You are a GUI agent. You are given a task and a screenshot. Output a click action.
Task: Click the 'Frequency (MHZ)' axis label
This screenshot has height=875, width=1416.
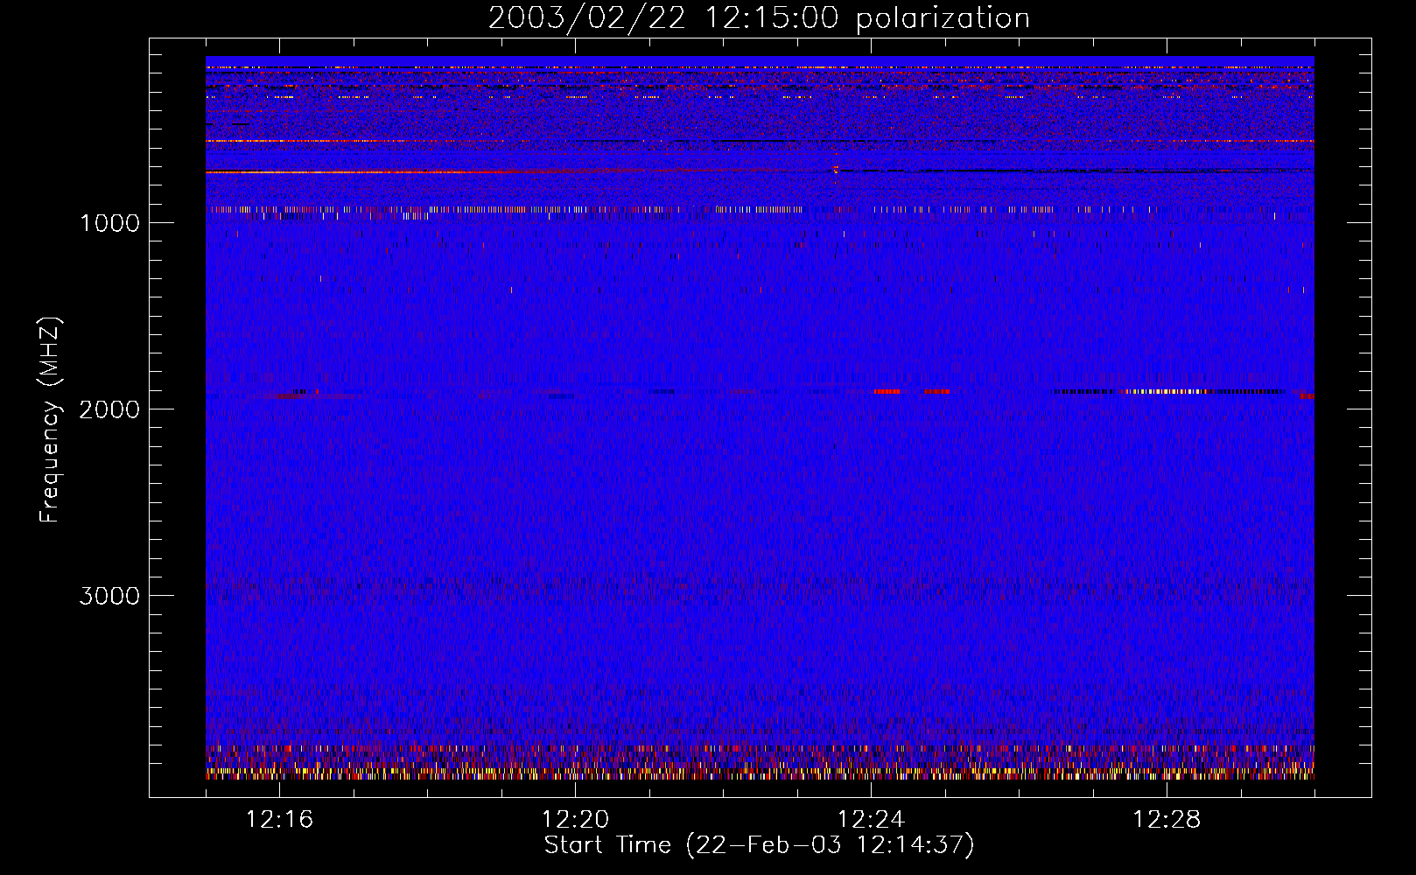(x=50, y=420)
